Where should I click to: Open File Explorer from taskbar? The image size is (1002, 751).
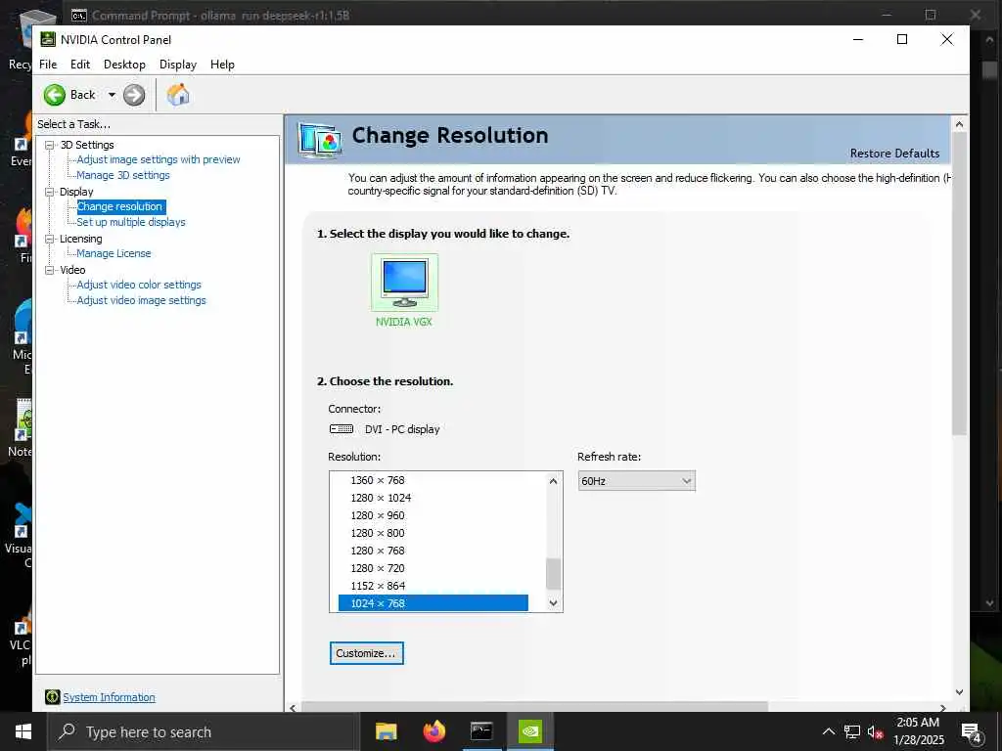point(386,731)
